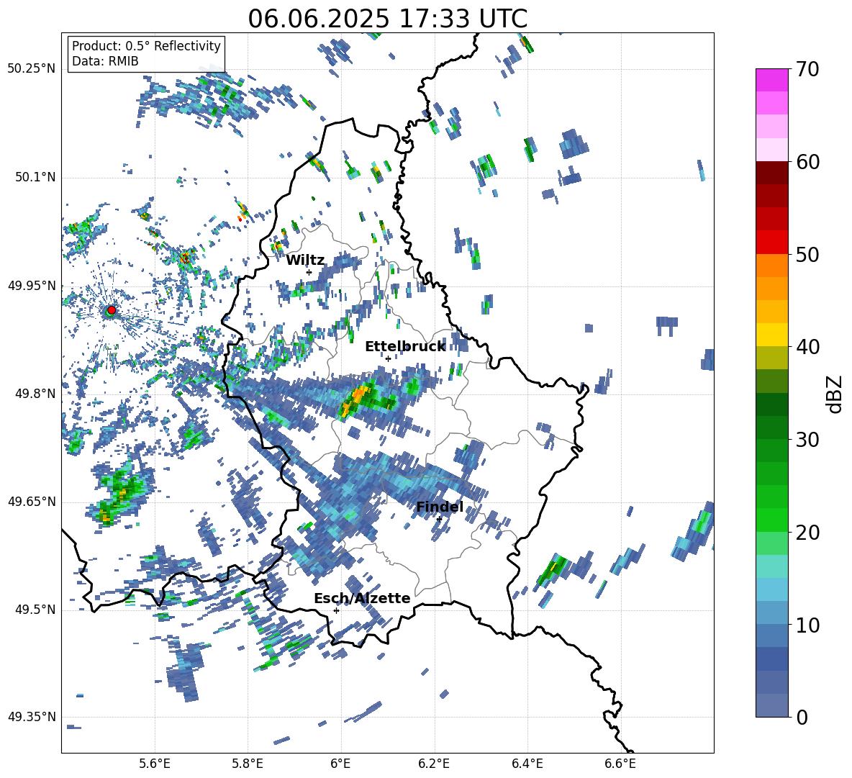Select the Findel station label
This screenshot has height=778, width=852.
(440, 507)
